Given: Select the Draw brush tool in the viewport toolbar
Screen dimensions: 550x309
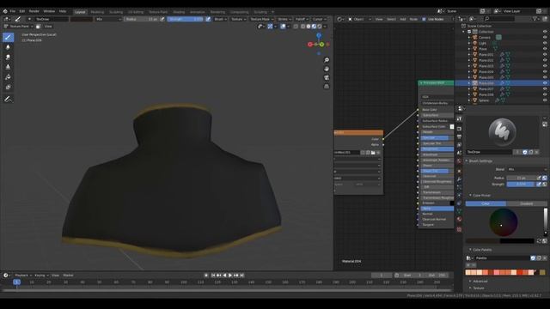Looking at the screenshot, I should click(x=8, y=37).
